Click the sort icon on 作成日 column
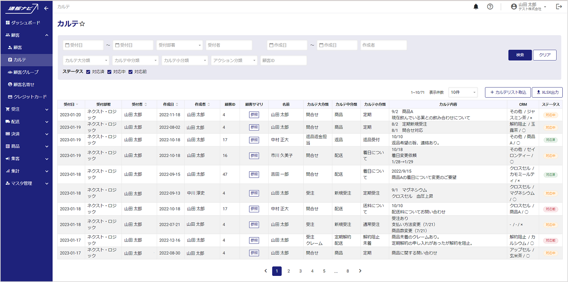 [177, 105]
